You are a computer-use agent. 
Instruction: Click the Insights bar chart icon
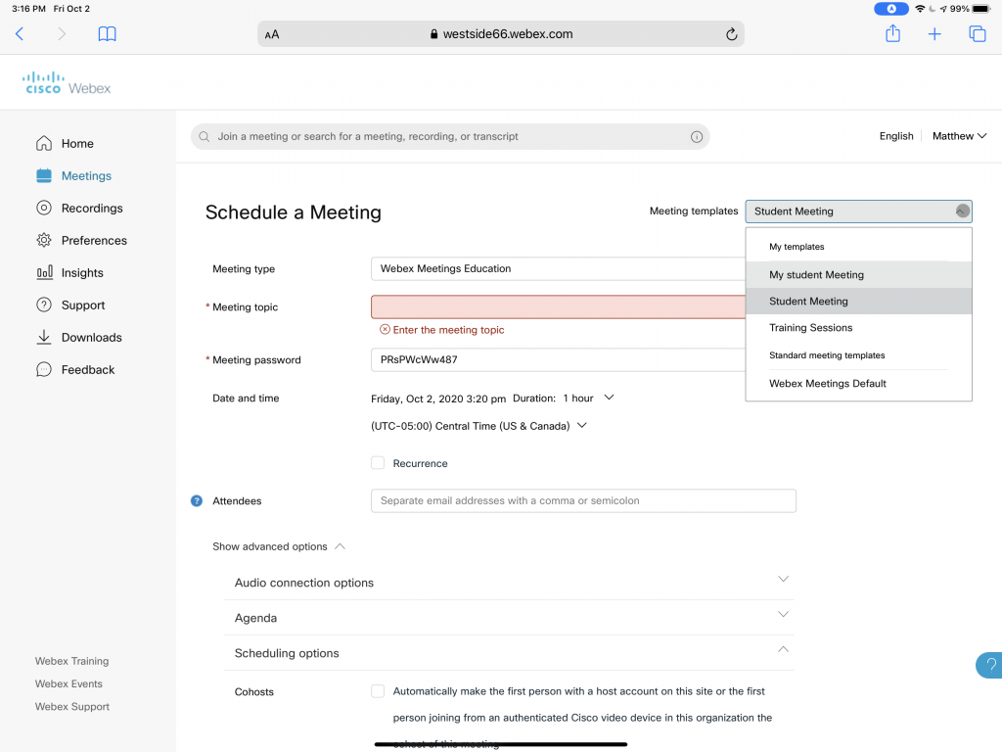pos(44,272)
